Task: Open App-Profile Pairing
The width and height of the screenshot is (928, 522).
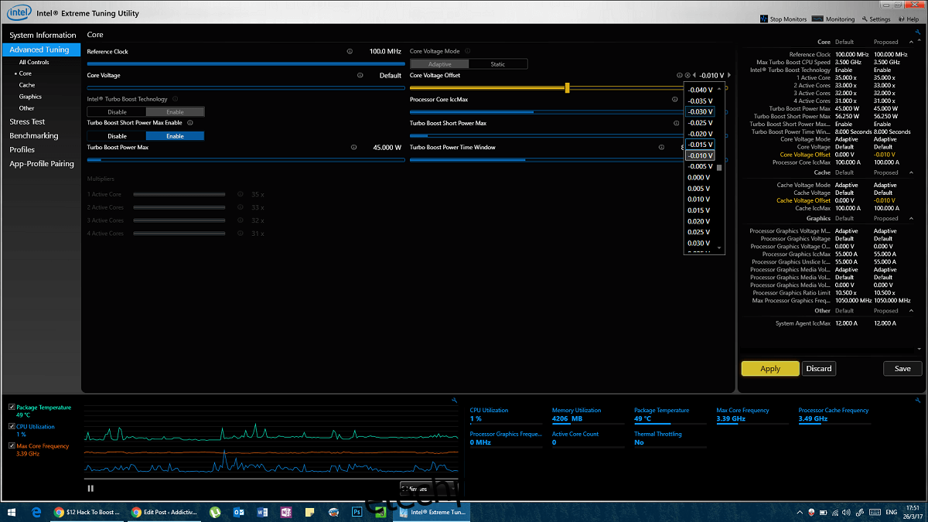Action: (x=42, y=163)
